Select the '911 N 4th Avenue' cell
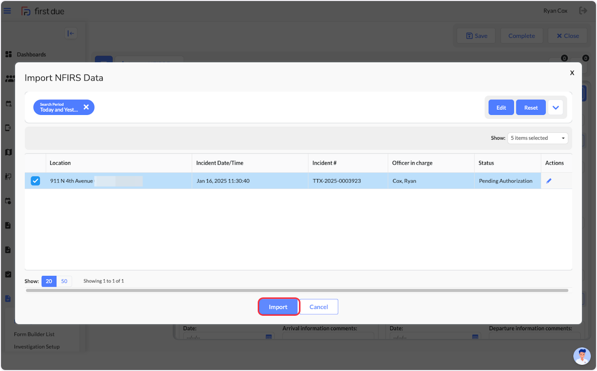Viewport: 597px width, 371px height. coord(119,181)
